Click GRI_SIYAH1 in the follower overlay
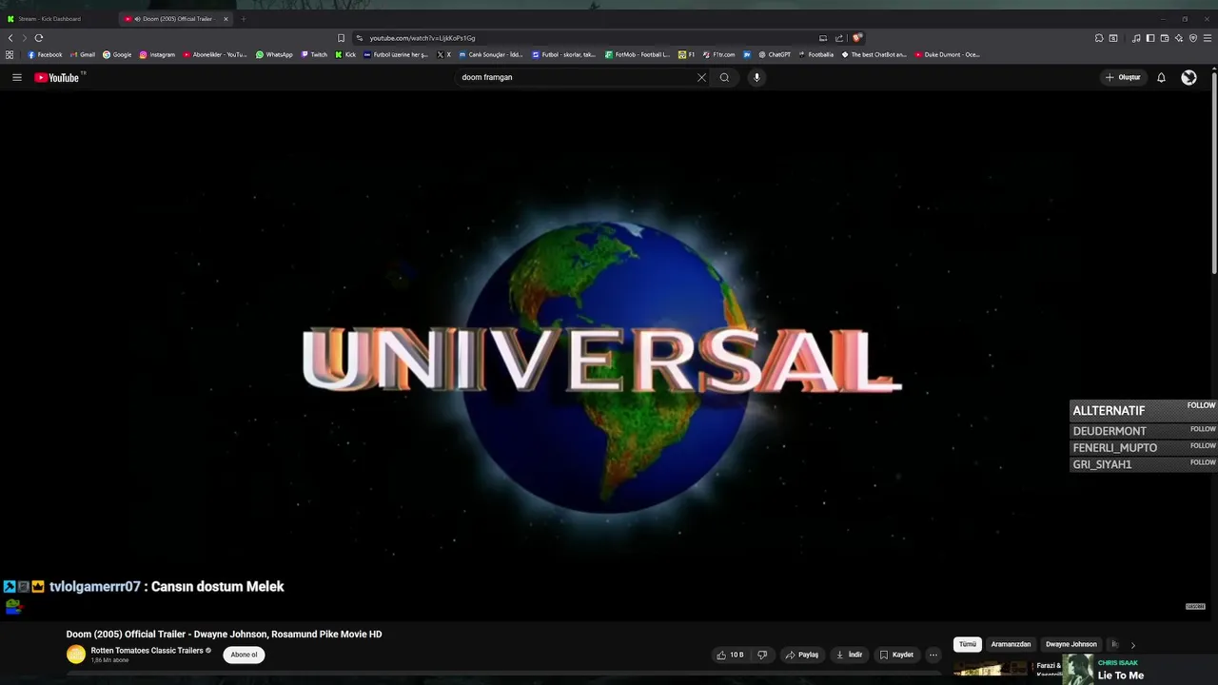The width and height of the screenshot is (1218, 685). pyautogui.click(x=1102, y=464)
